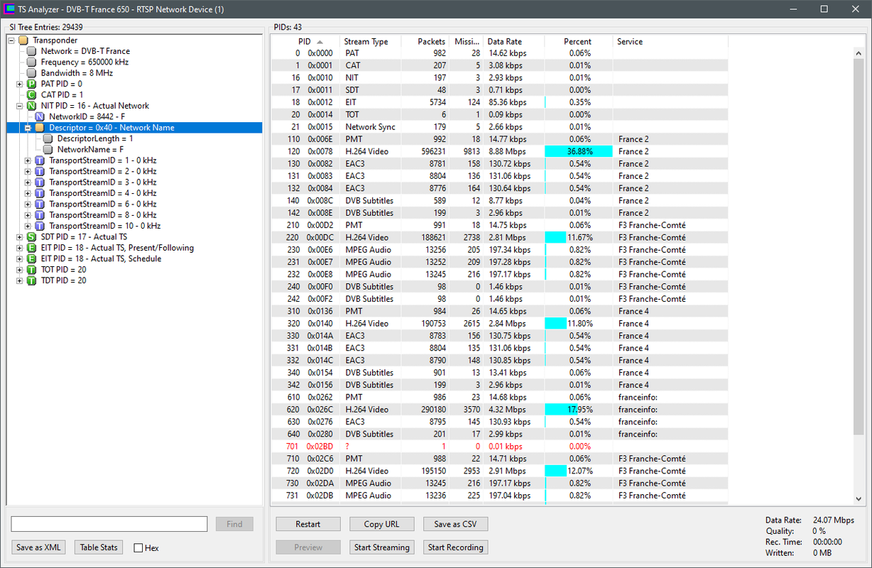872x568 pixels.
Task: Click the gray icon beside Frequency = 650000 kHz
Action: point(31,62)
